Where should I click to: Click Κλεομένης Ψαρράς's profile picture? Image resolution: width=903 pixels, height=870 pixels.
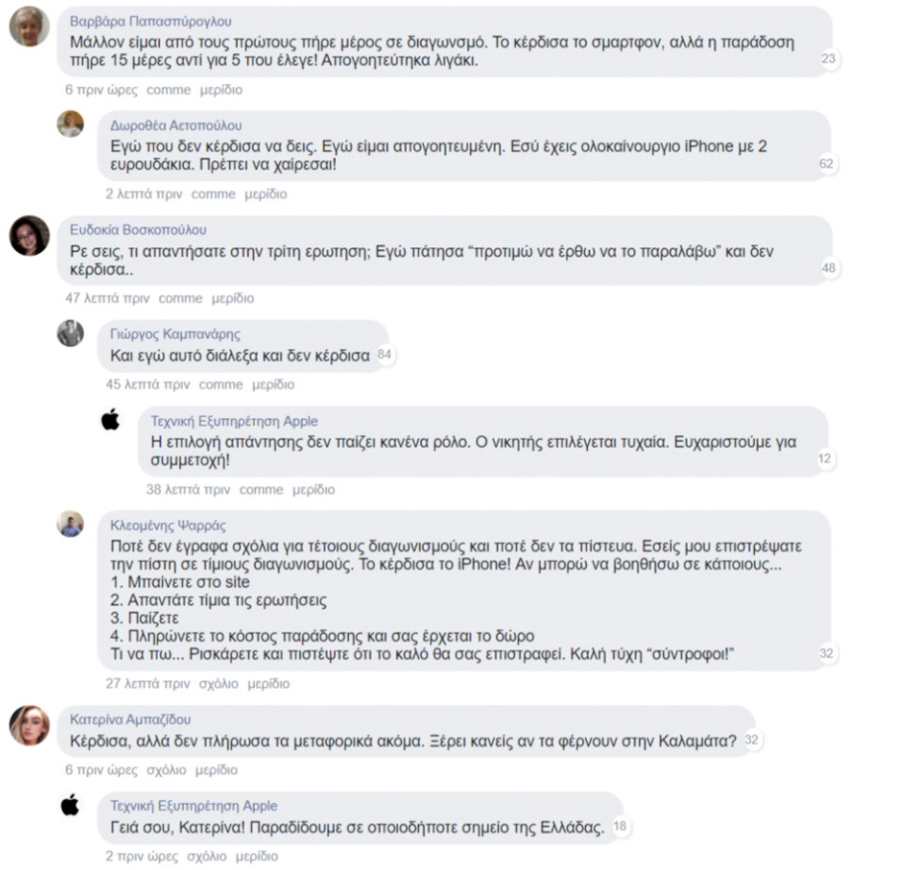coord(70,524)
